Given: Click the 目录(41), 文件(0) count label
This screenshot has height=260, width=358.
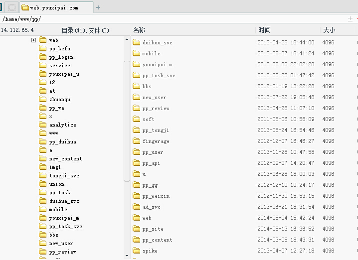Looking at the screenshot, I should pyautogui.click(x=85, y=30).
